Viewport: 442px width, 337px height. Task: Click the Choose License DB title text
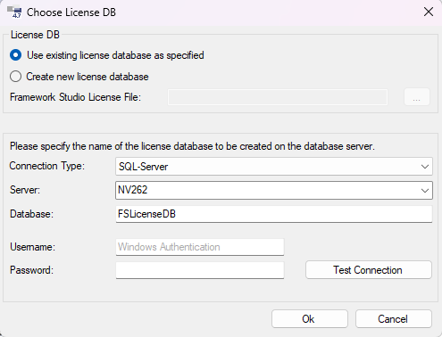pyautogui.click(x=71, y=12)
